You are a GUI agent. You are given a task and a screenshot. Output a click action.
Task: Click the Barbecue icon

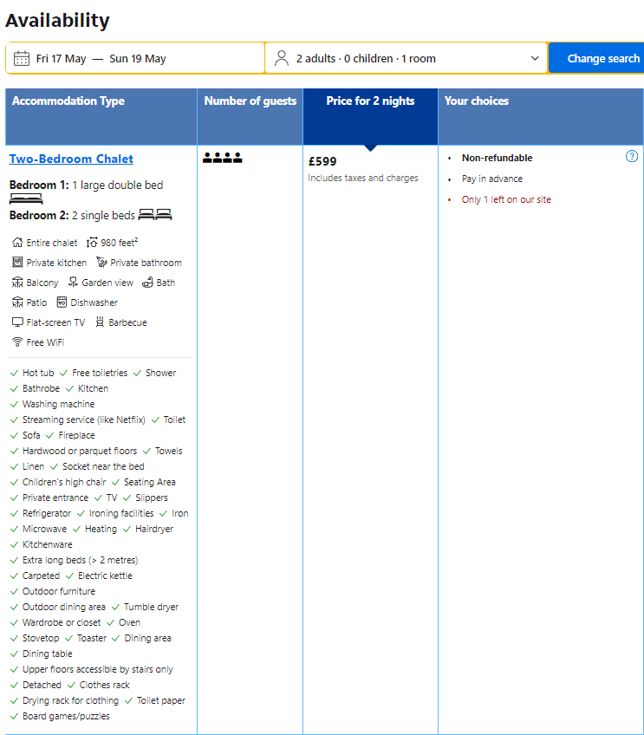(101, 322)
